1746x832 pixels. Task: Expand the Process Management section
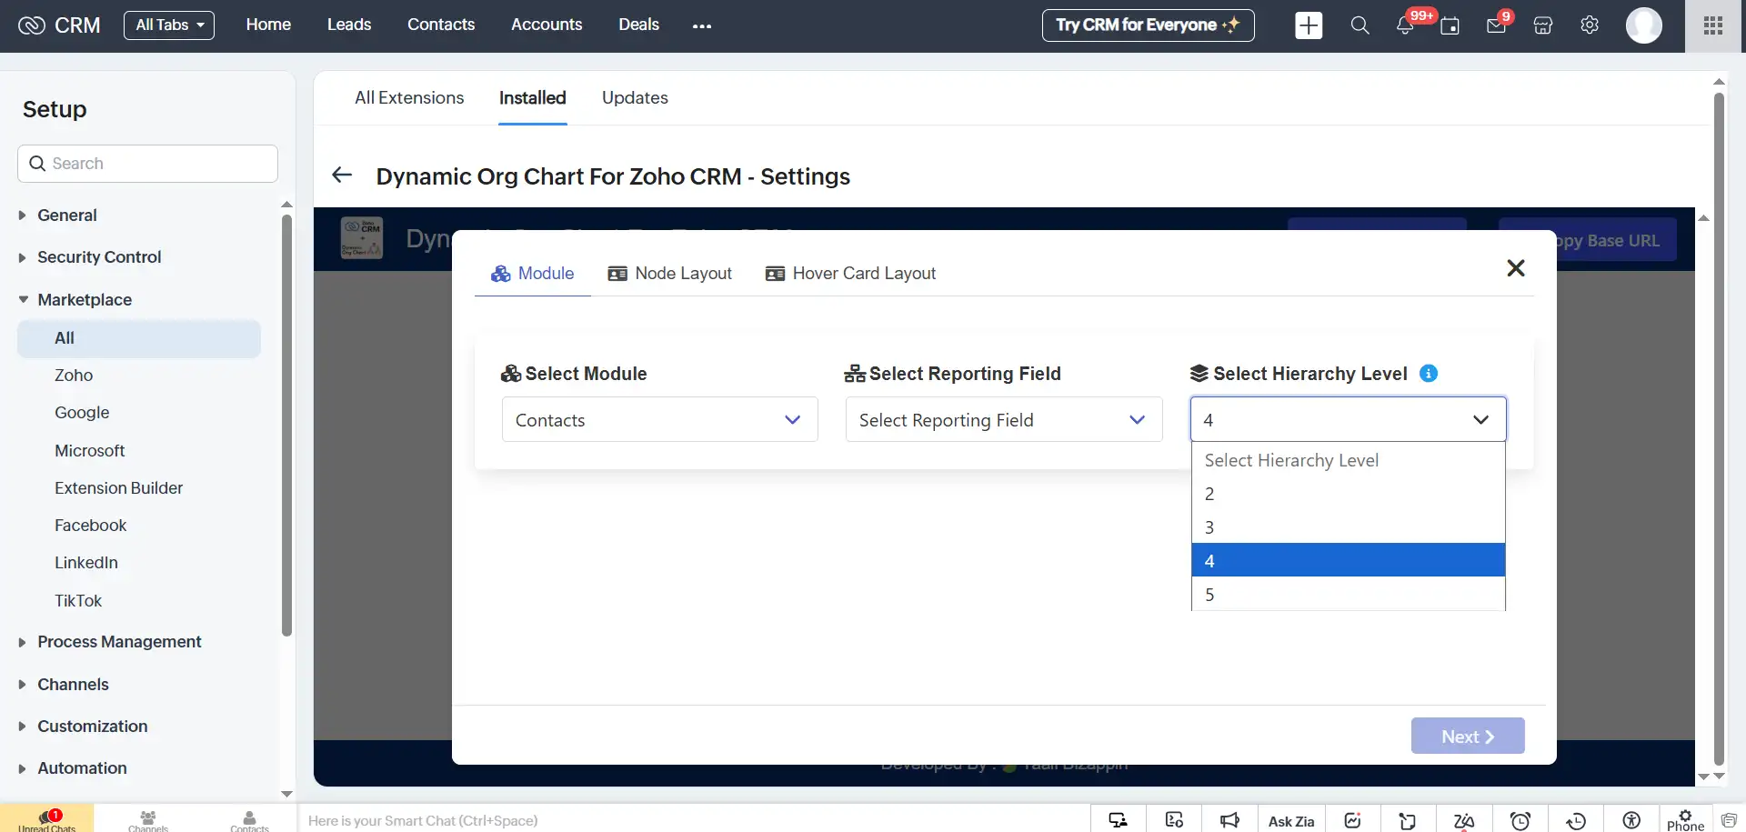119,642
